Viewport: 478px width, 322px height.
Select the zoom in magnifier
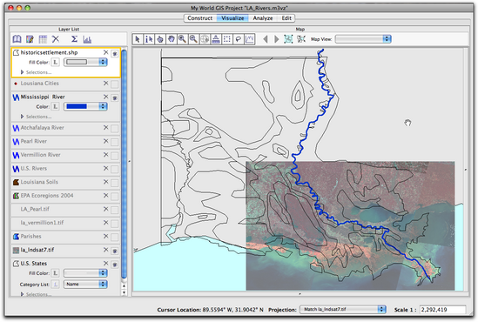coord(182,39)
